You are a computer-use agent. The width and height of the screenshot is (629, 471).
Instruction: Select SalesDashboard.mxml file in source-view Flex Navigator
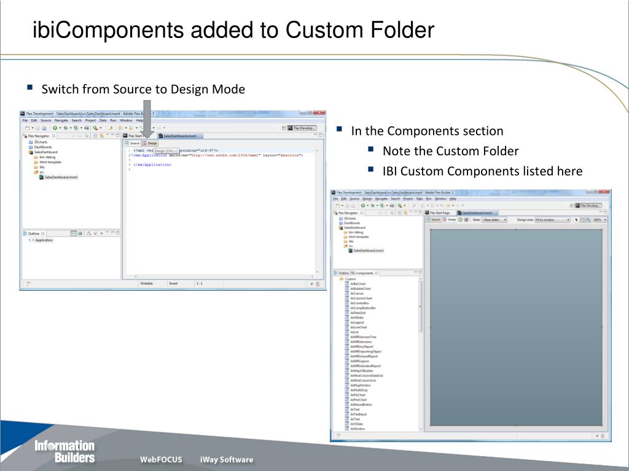click(x=58, y=177)
